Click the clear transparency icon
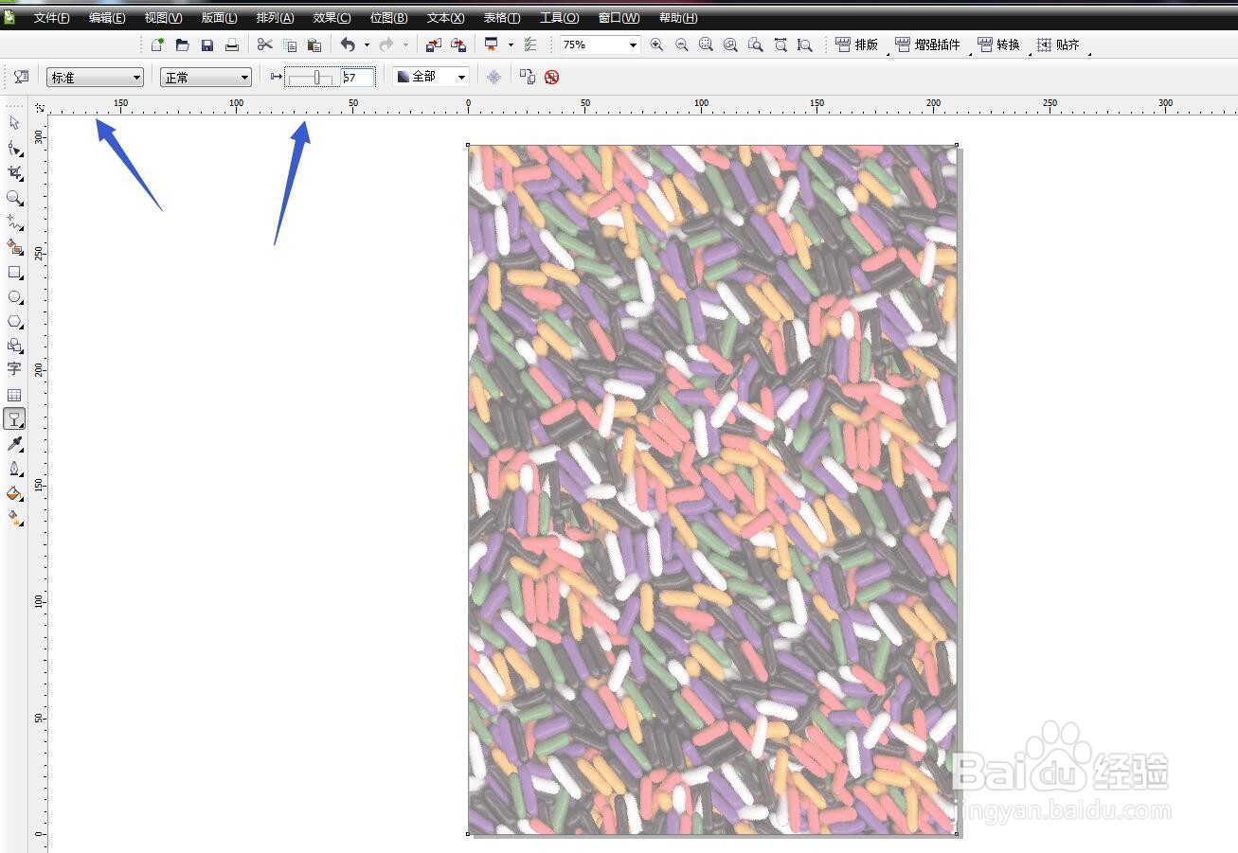The image size is (1238, 853). 551,77
